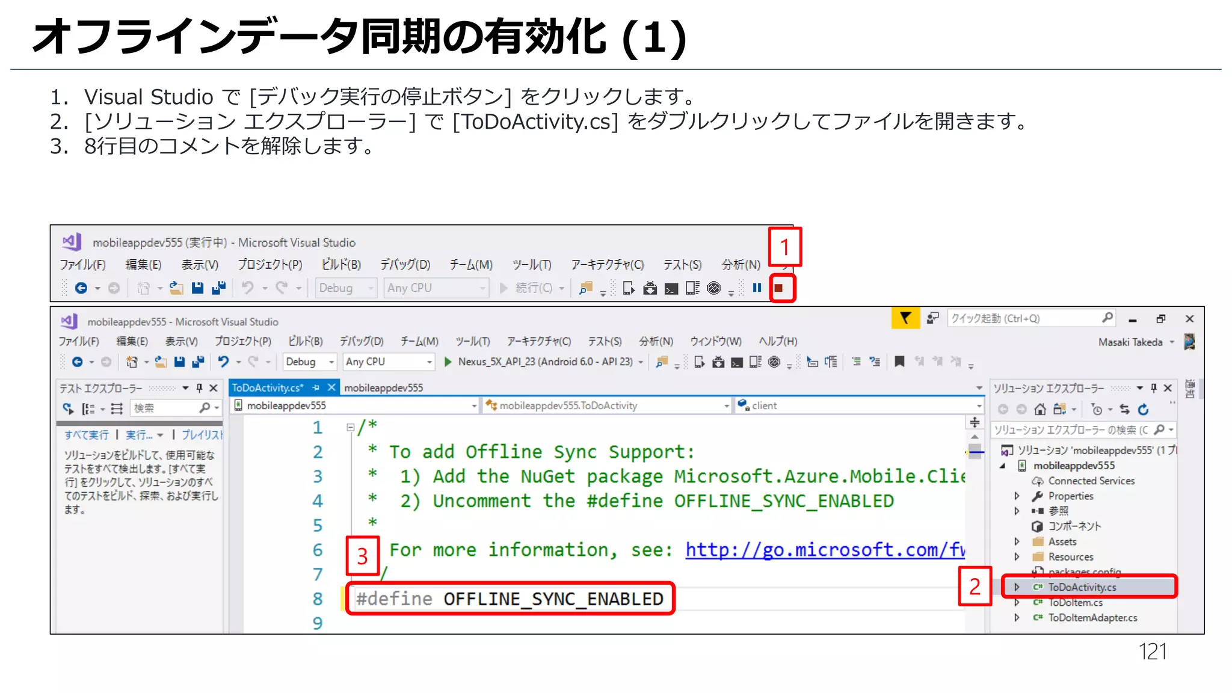Open the Nexus_5X_API_23 device dropdown arrow
Image resolution: width=1232 pixels, height=693 pixels.
coord(641,362)
